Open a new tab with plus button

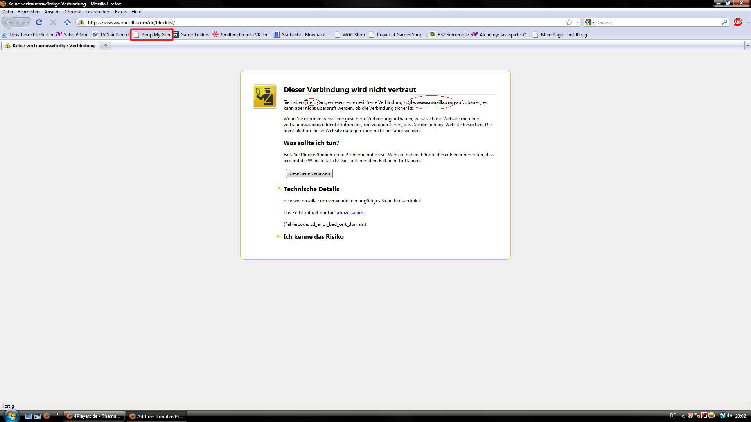click(x=105, y=46)
